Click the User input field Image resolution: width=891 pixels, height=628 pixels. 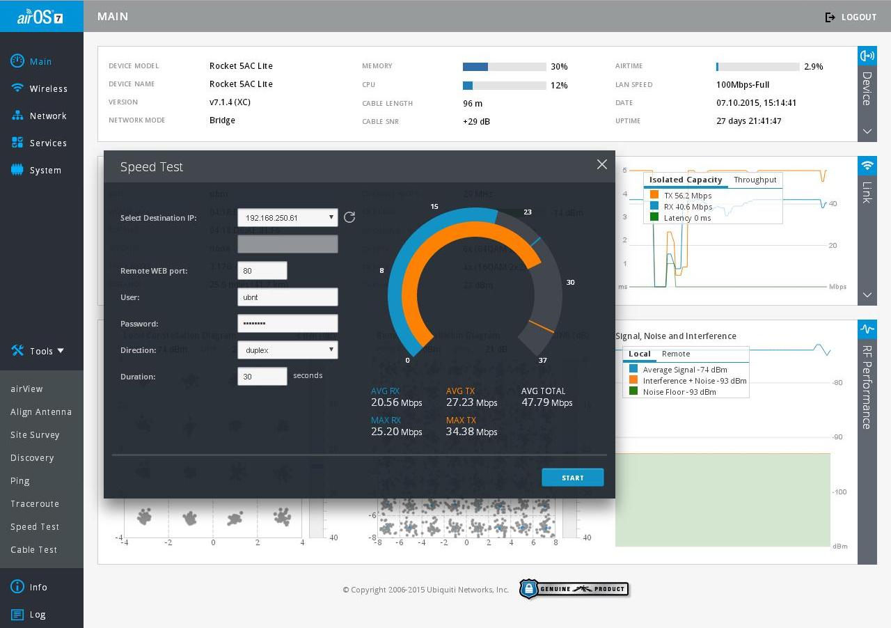[287, 297]
